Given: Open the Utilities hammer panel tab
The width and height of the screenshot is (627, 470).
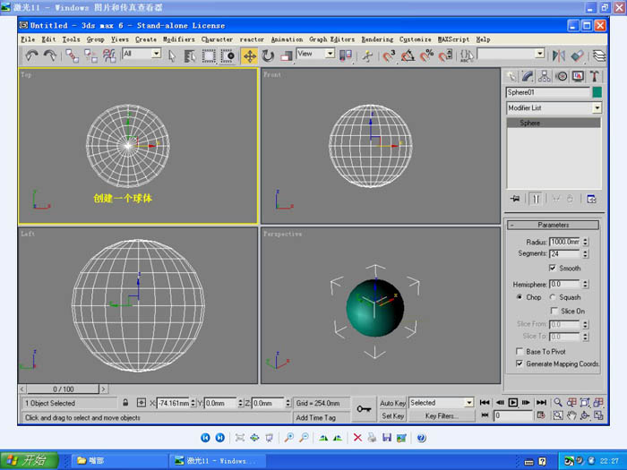Looking at the screenshot, I should tap(594, 76).
